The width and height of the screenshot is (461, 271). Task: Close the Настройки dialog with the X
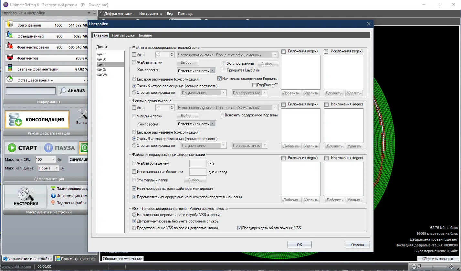[x=368, y=24]
